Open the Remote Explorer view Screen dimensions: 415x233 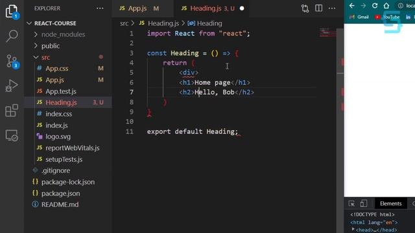pyautogui.click(x=12, y=135)
